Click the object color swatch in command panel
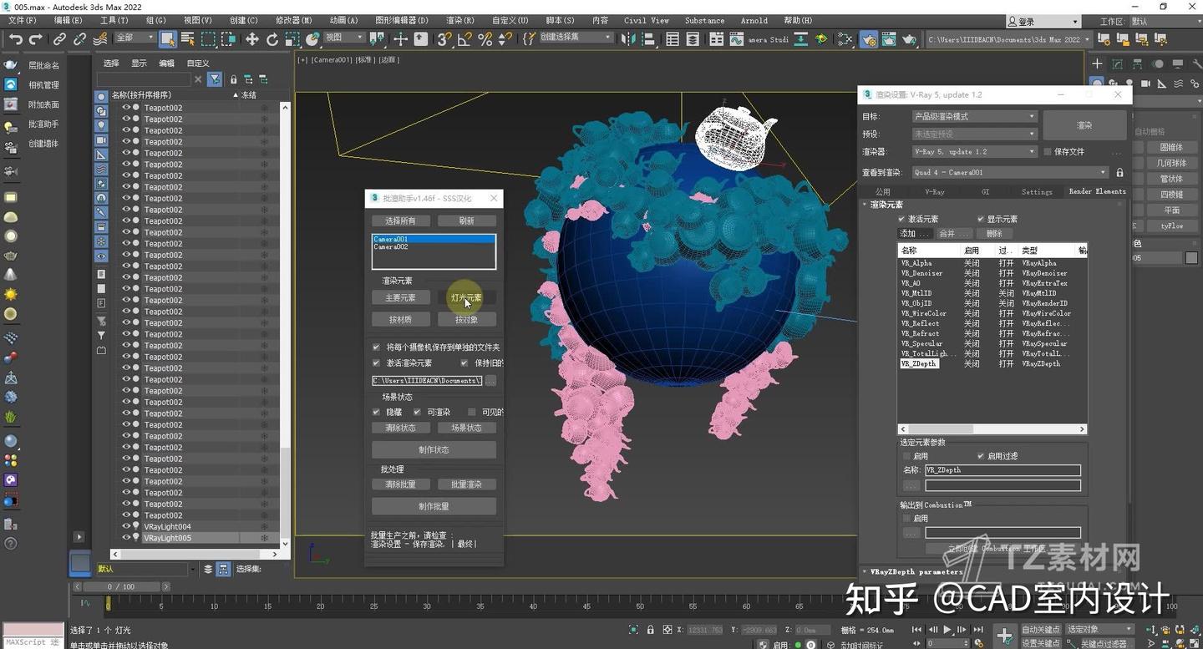 pyautogui.click(x=1192, y=258)
